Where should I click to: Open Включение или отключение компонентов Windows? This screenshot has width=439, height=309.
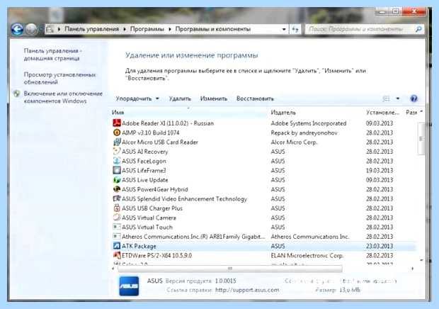click(63, 97)
